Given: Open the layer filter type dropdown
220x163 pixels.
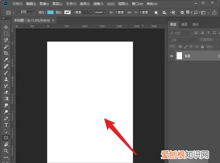Looking at the screenshot, I should point(180,33).
